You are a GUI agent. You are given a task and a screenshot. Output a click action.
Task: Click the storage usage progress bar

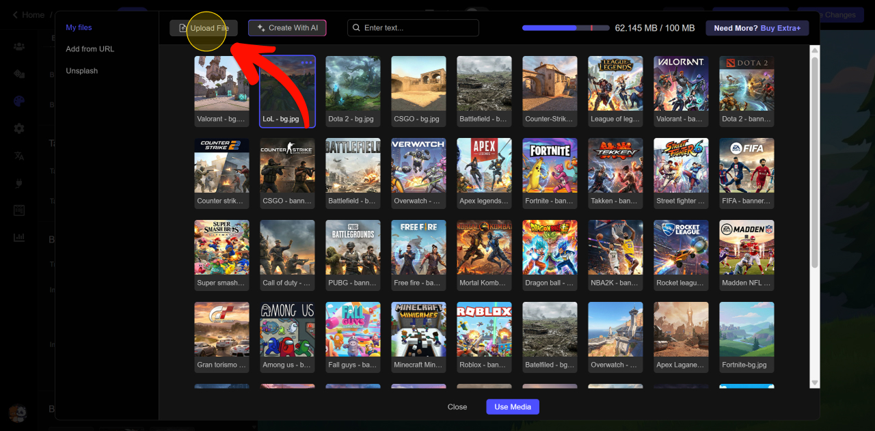565,28
